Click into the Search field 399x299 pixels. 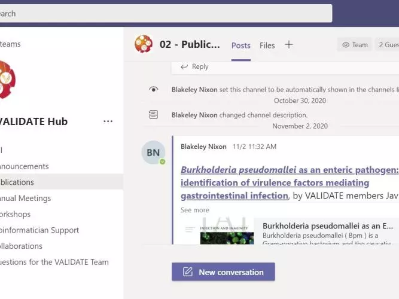click(x=166, y=13)
